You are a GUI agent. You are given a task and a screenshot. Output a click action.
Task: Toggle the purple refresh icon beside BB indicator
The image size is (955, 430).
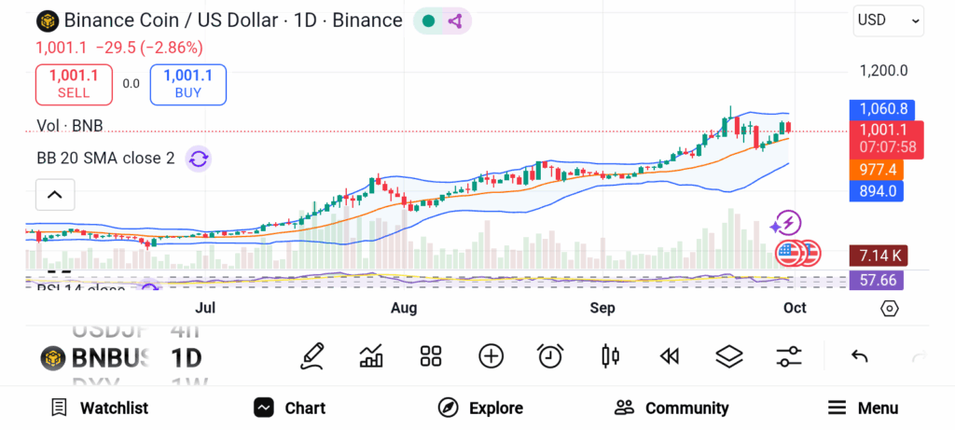(198, 159)
